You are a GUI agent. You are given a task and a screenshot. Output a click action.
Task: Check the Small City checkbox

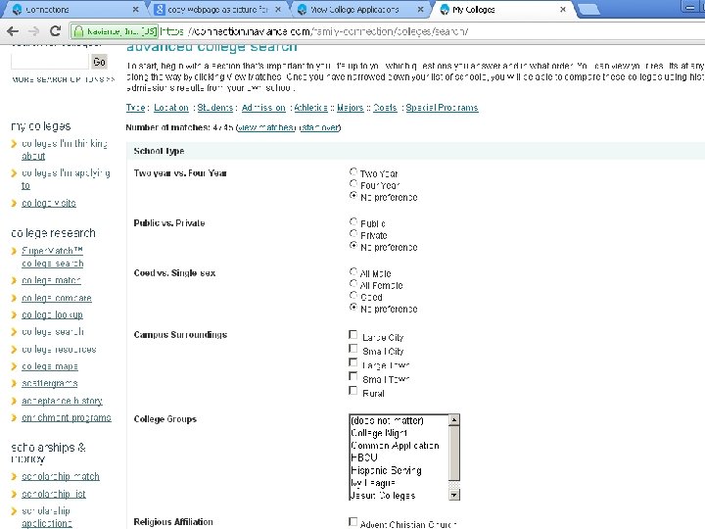tap(353, 349)
